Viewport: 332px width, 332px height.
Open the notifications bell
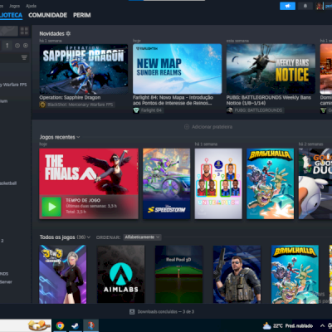coord(305,6)
